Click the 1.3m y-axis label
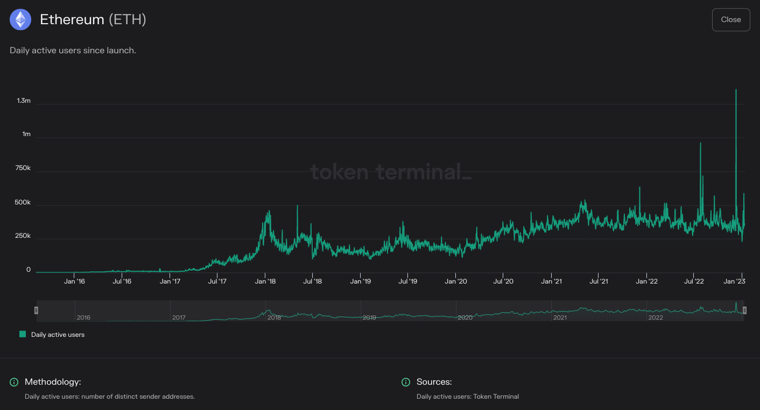Image resolution: width=760 pixels, height=410 pixels. pyautogui.click(x=24, y=100)
